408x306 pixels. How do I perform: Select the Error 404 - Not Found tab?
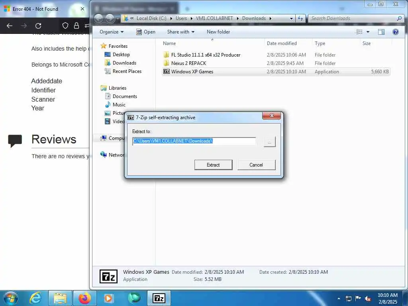(x=44, y=9)
